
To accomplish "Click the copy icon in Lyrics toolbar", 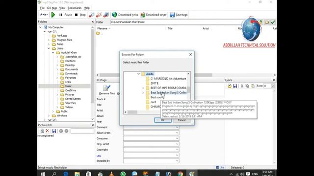I will pyautogui.click(x=247, y=86).
